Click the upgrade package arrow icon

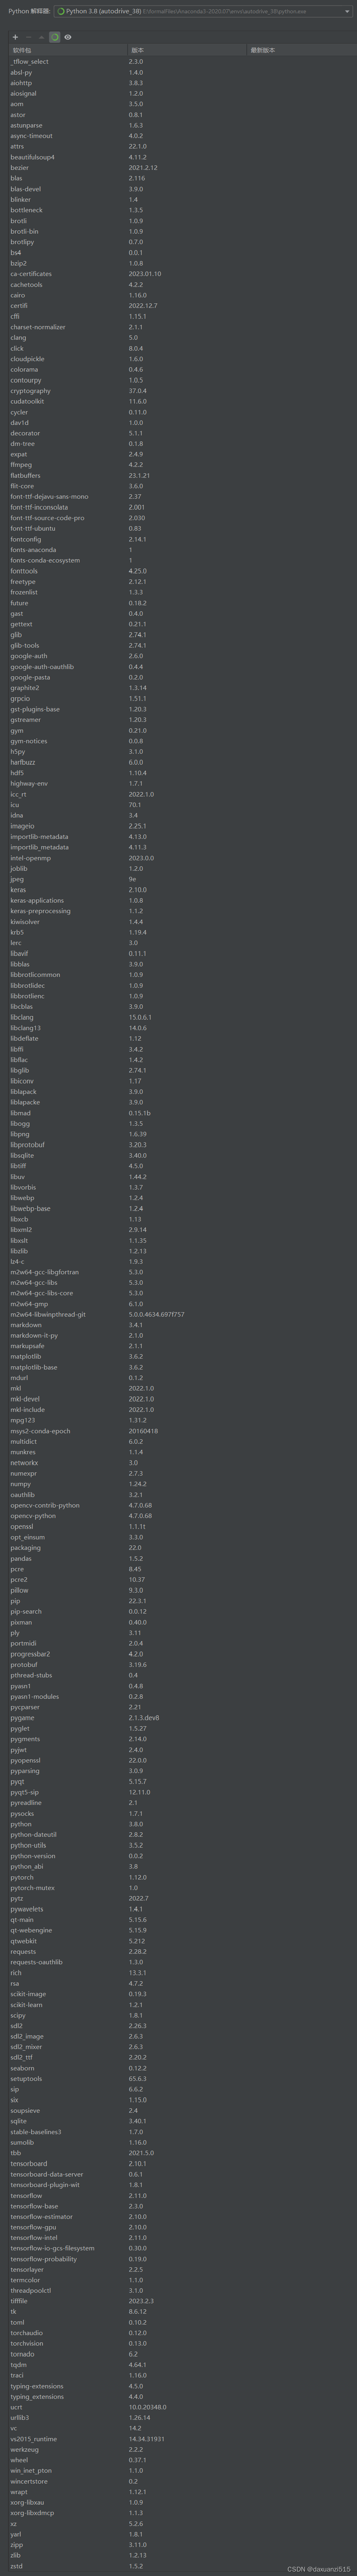tap(41, 37)
